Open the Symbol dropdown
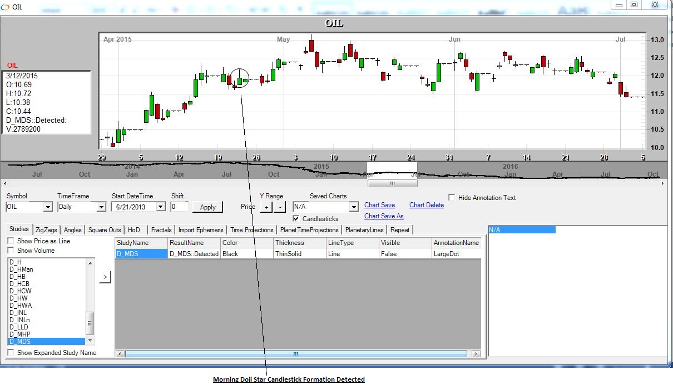This screenshot has width=673, height=390. pyautogui.click(x=48, y=207)
